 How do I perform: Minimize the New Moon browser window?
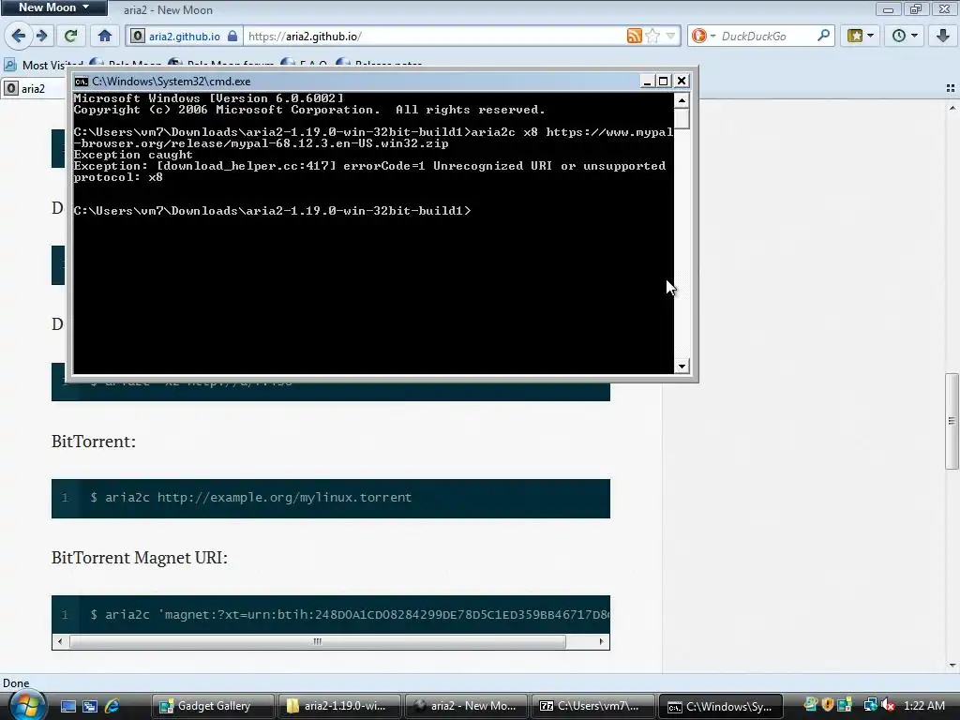888,8
